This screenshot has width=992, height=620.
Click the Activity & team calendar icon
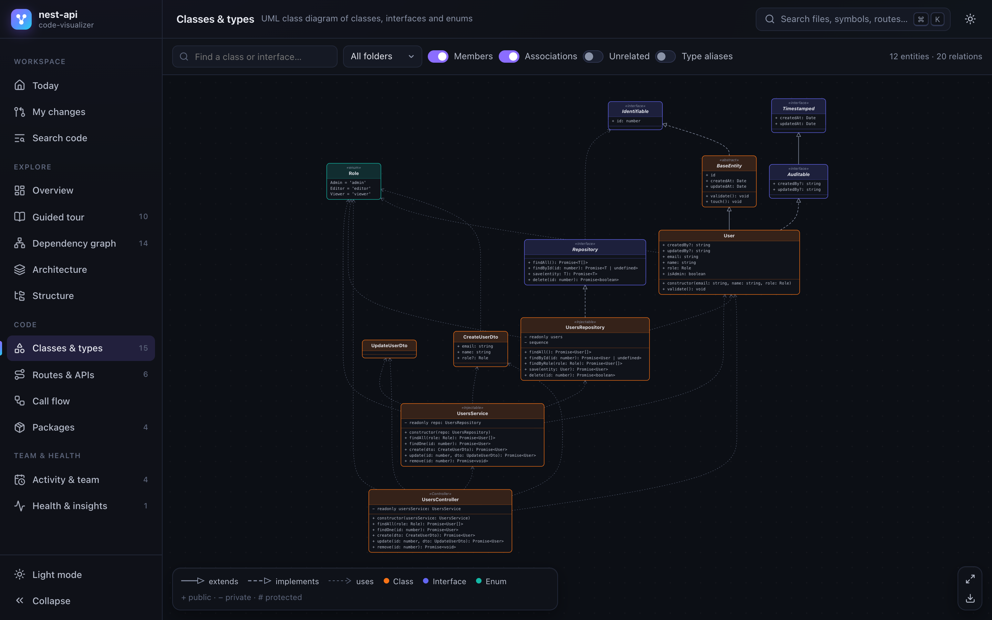pyautogui.click(x=20, y=479)
